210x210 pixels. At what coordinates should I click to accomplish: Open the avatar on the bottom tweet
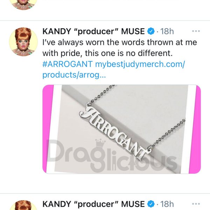[23, 205]
